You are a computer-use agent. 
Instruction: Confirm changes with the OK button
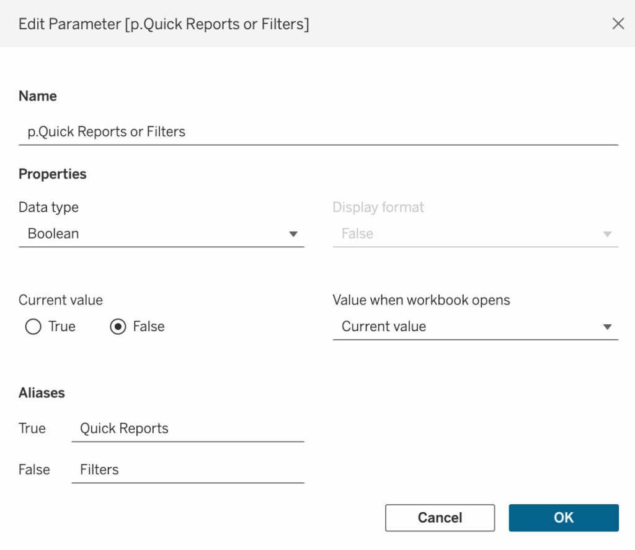[x=564, y=518]
